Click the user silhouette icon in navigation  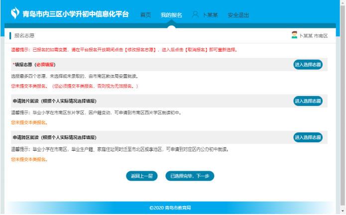point(195,14)
